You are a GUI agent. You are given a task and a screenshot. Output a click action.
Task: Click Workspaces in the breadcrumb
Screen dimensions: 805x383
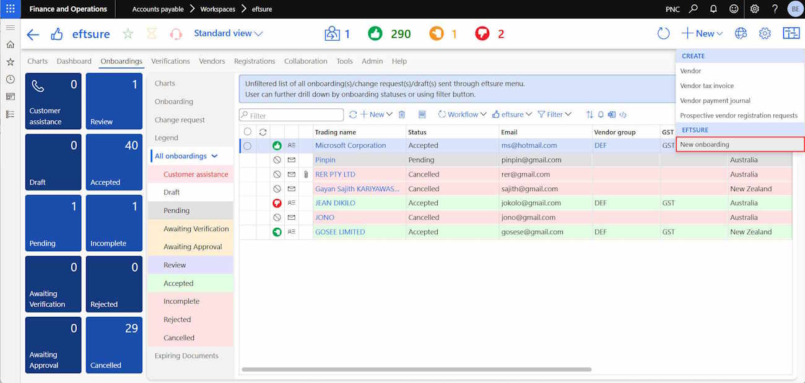[x=218, y=9]
